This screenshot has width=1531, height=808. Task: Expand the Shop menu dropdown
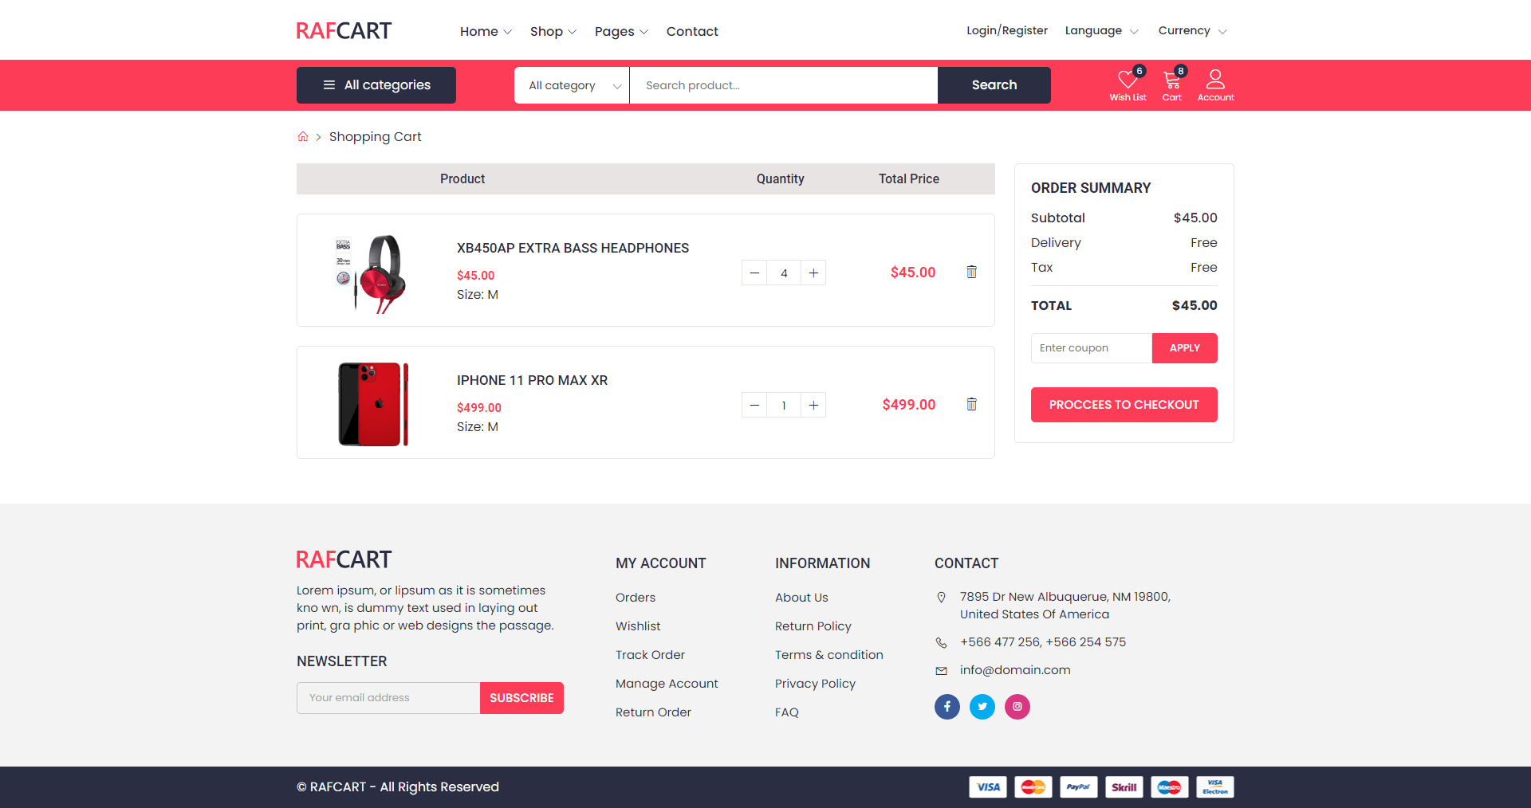coord(553,31)
